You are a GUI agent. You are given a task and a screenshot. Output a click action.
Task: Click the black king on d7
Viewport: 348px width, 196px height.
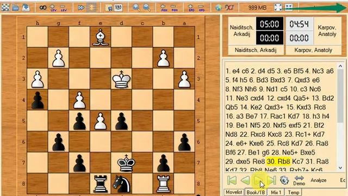126,163
